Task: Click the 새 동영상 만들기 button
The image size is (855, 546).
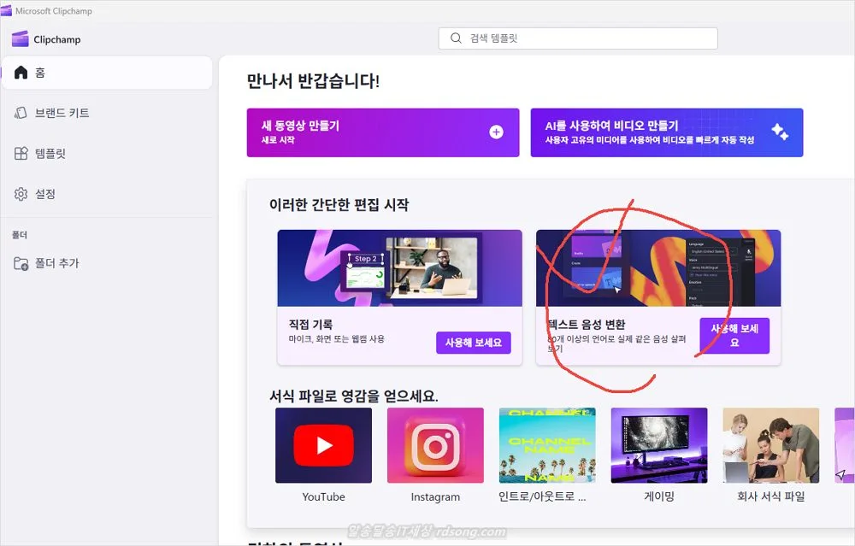Action: (382, 132)
